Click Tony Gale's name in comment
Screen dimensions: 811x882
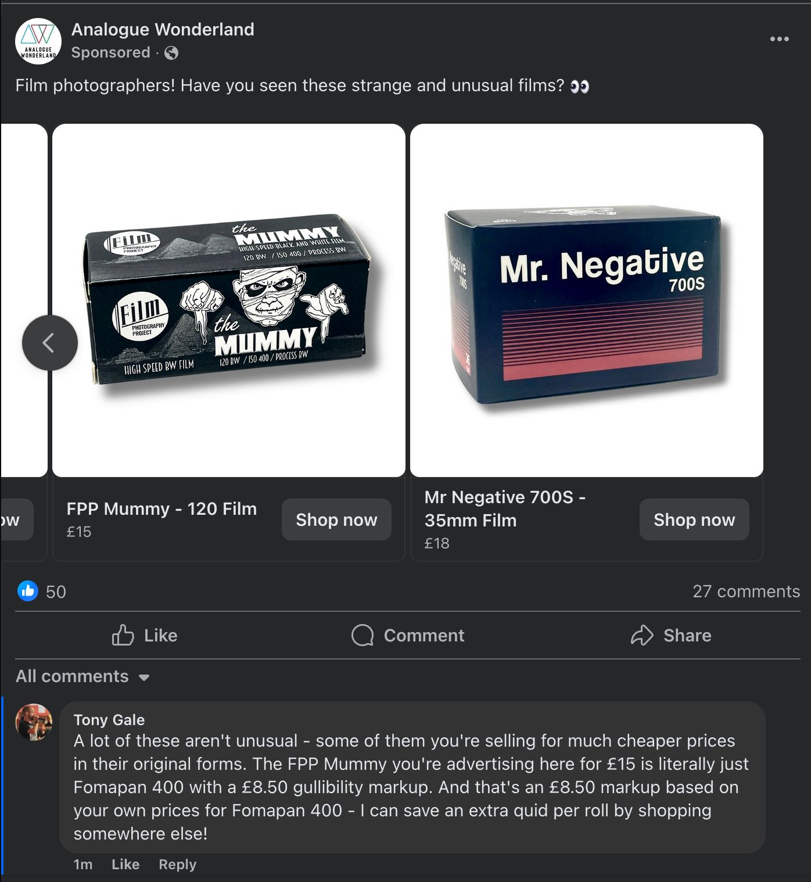point(109,720)
